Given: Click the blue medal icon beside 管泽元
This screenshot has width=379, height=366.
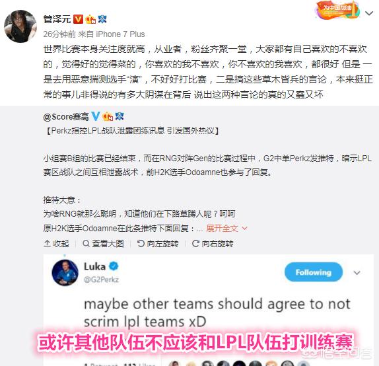Looking at the screenshot, I should (102, 19).
